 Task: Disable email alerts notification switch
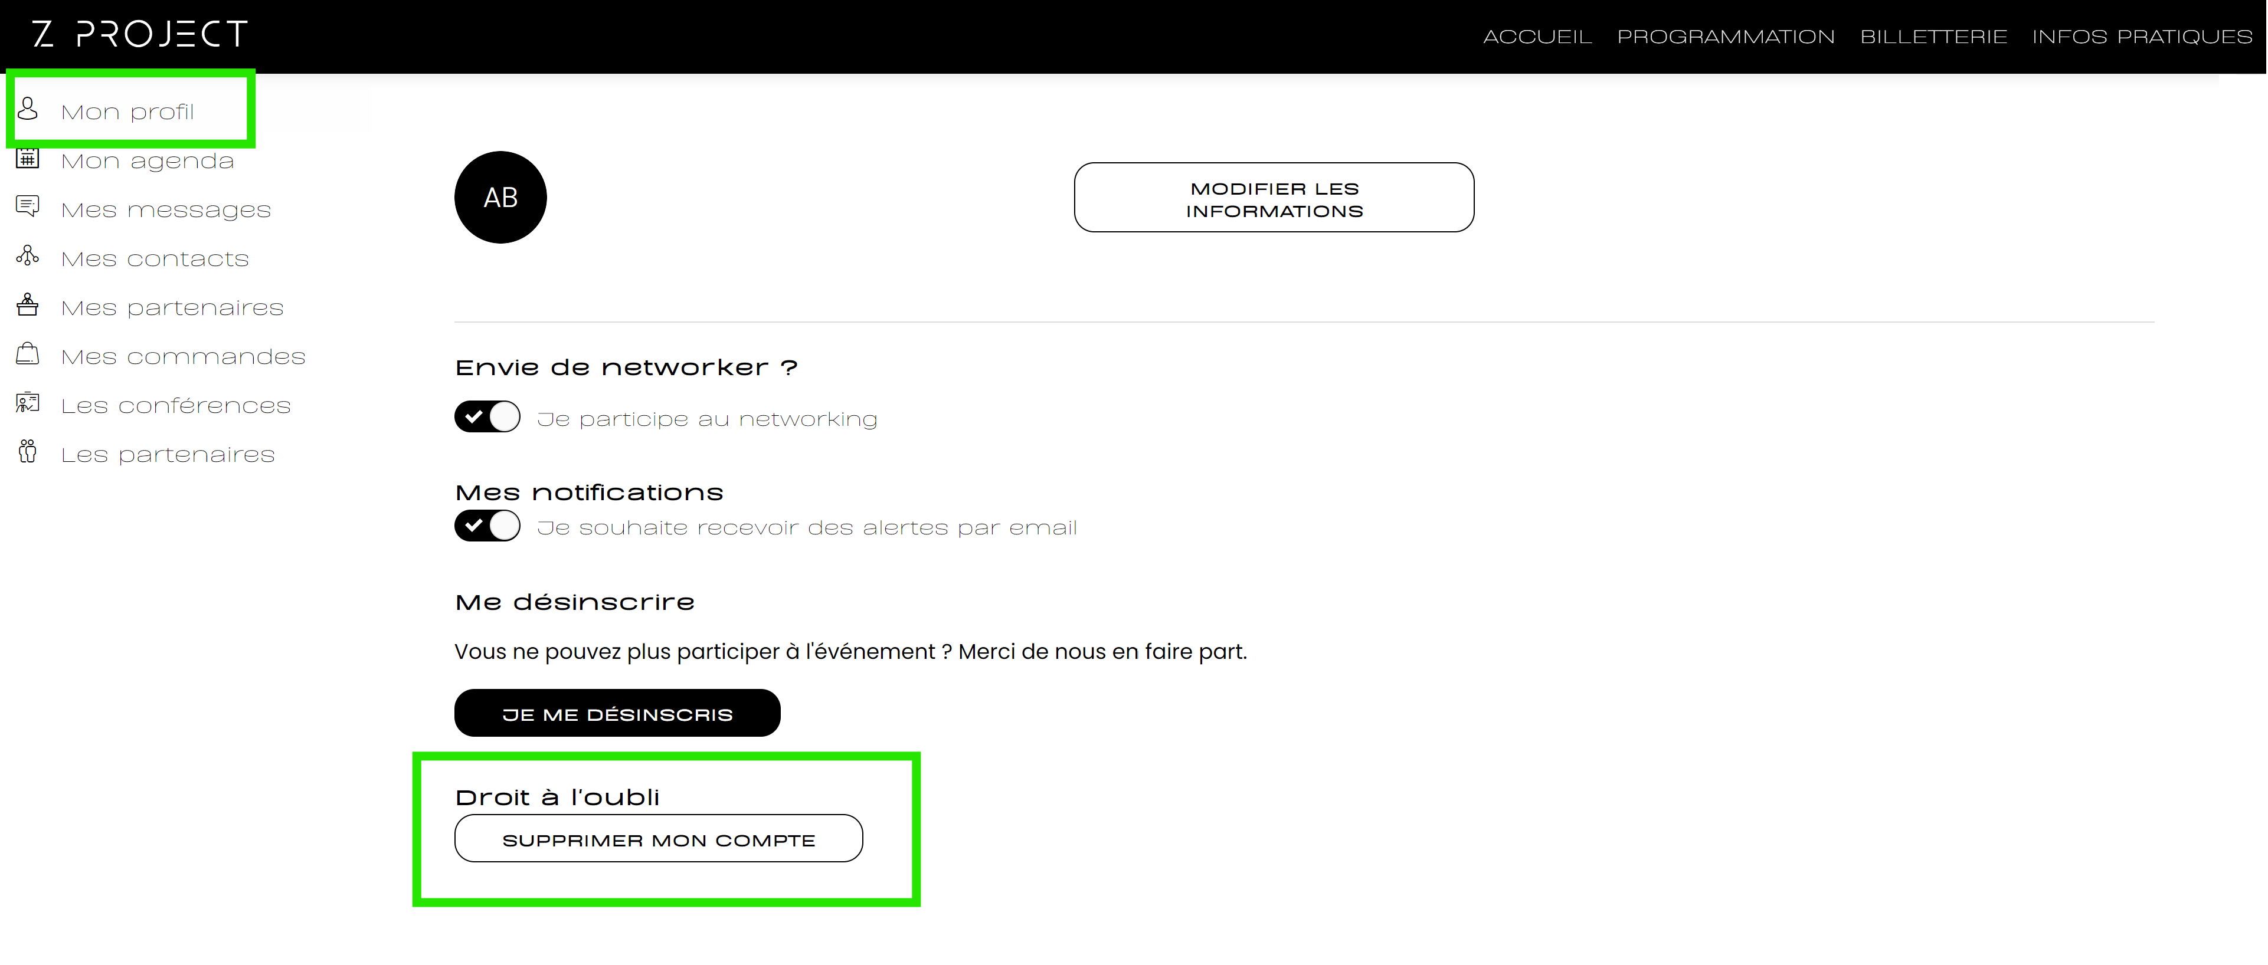coord(487,526)
